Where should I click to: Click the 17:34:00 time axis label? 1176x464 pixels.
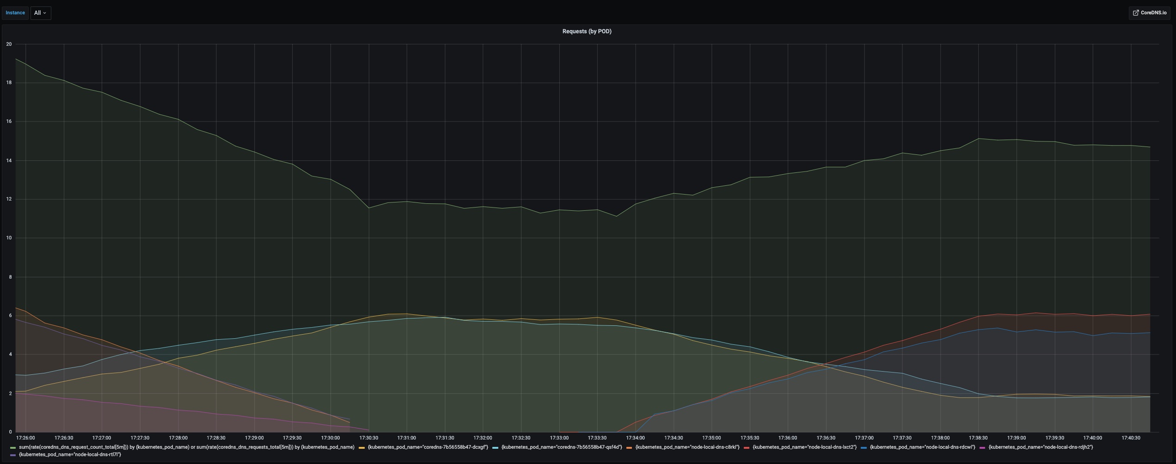coord(635,438)
